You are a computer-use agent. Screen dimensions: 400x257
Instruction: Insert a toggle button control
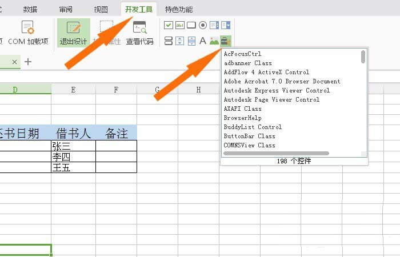[x=169, y=41]
